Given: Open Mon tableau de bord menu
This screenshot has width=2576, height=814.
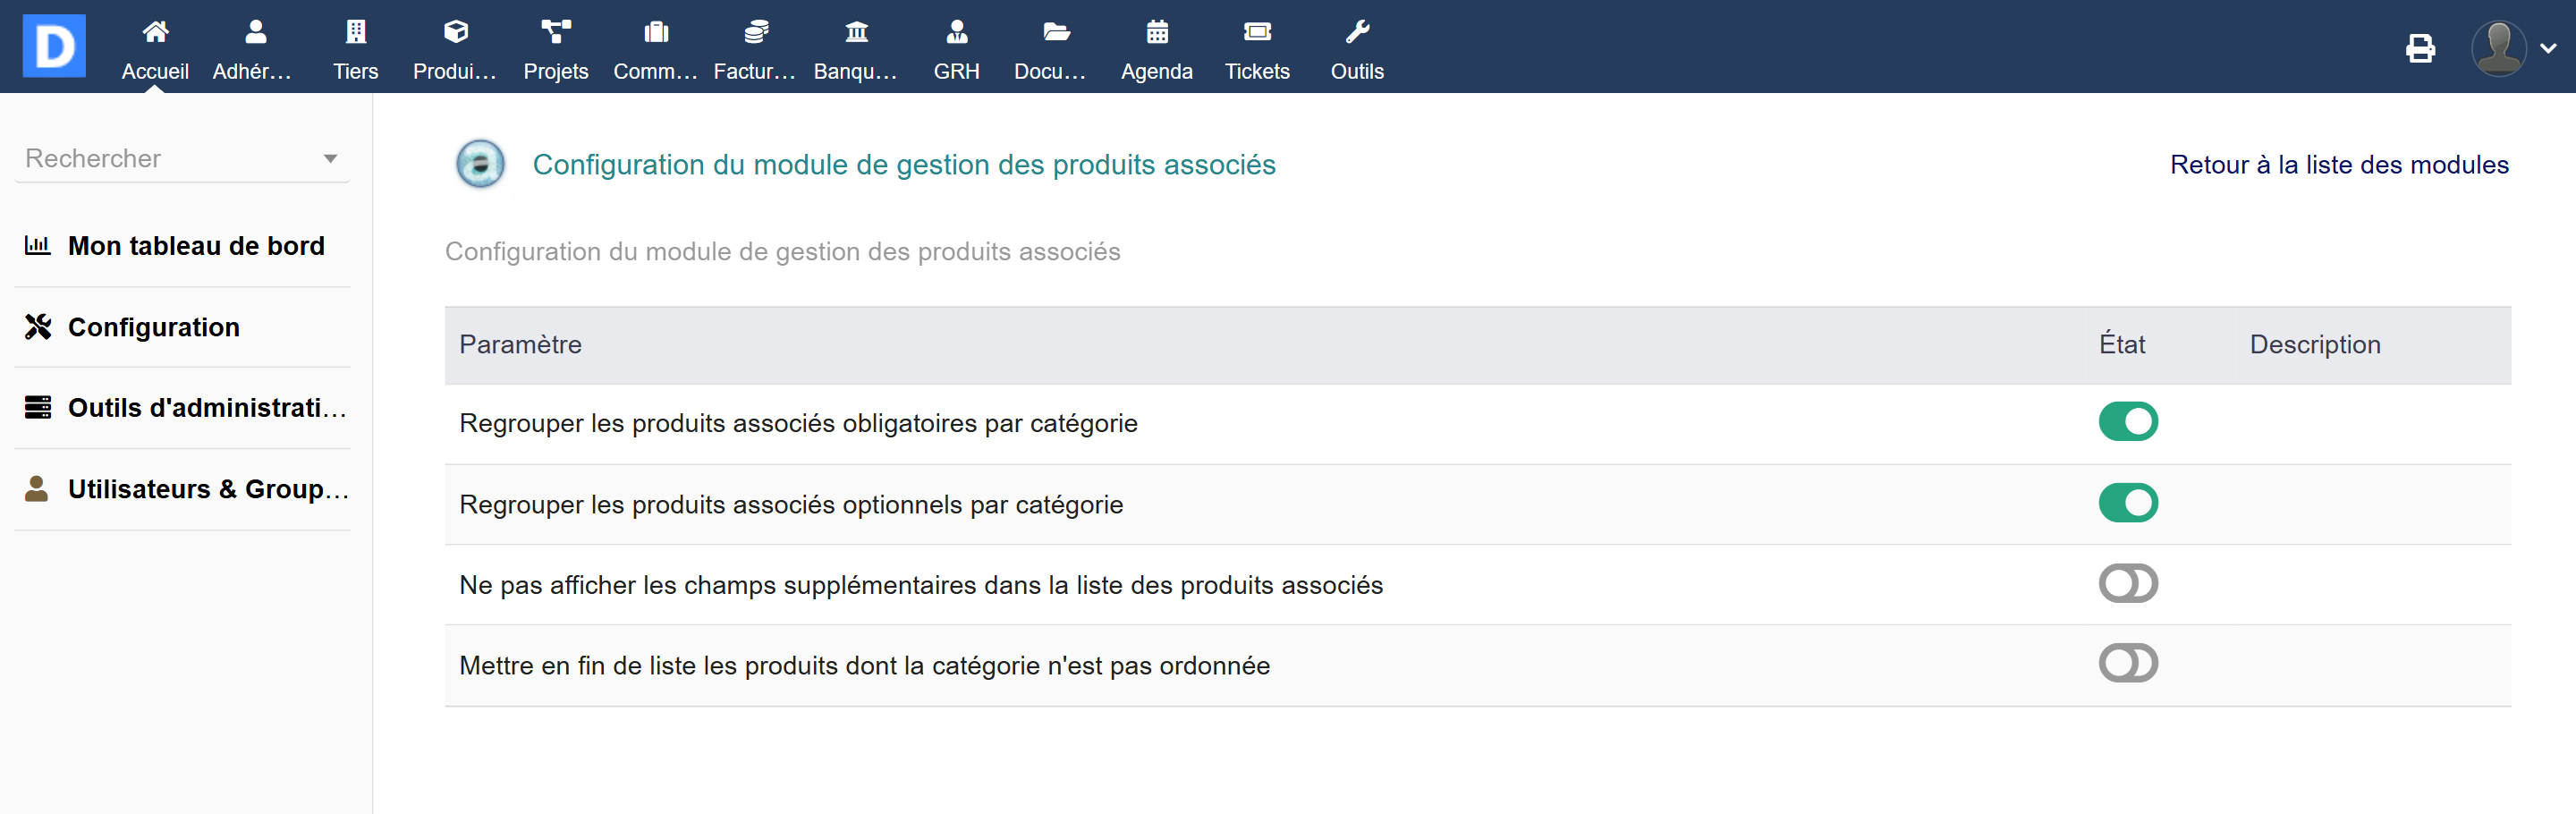Looking at the screenshot, I should 196,246.
